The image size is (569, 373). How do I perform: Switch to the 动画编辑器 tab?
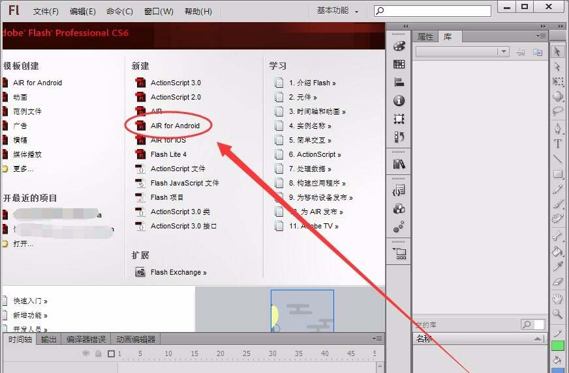pos(136,339)
